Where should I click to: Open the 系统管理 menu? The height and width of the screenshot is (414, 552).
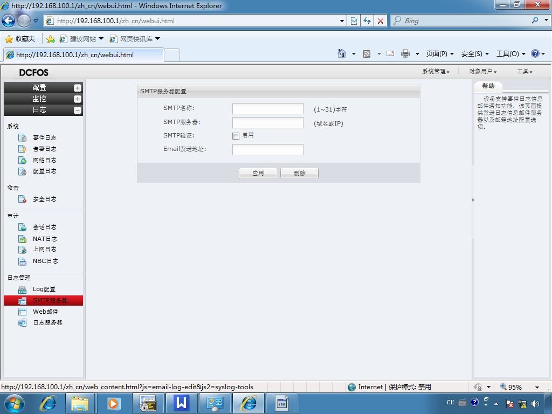click(436, 72)
